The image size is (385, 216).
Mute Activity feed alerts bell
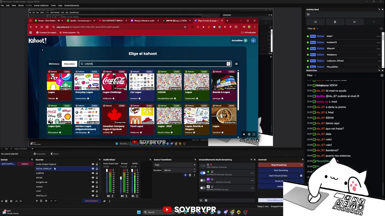335,22
